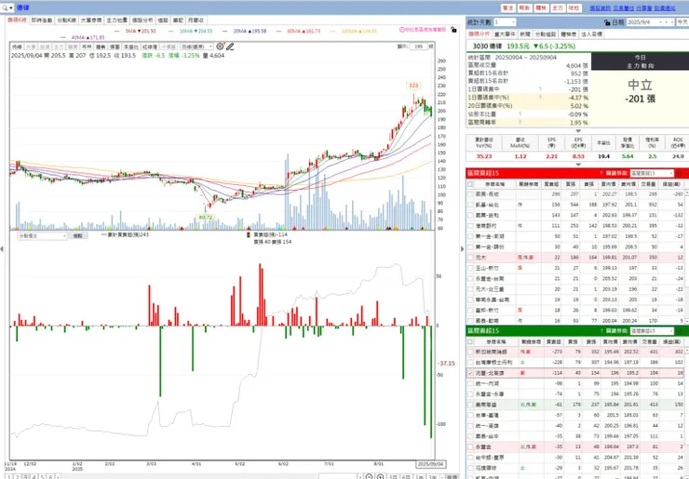Click the pink circle hint icon
Viewport: 689px width, 479px height.
coord(401,30)
